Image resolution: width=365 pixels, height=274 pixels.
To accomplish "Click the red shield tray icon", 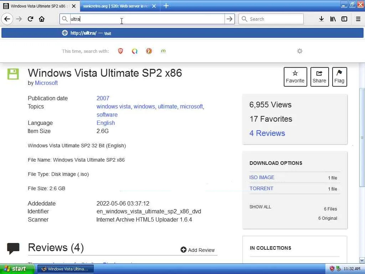I will click(332, 269).
